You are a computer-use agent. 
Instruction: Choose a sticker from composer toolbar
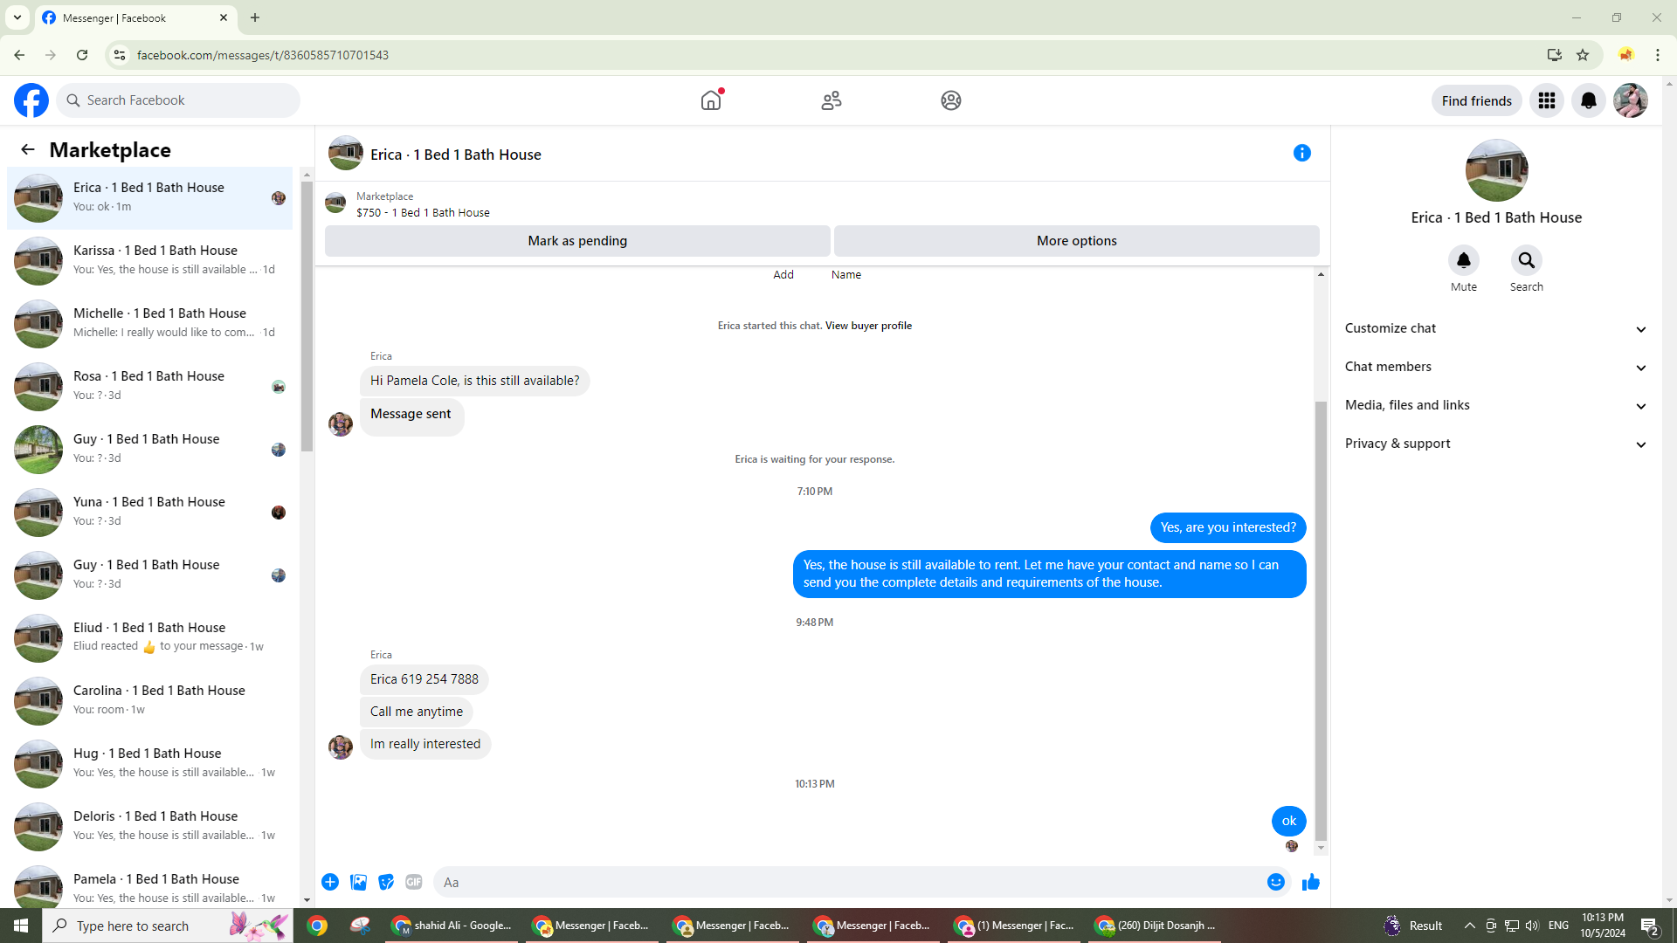386,883
